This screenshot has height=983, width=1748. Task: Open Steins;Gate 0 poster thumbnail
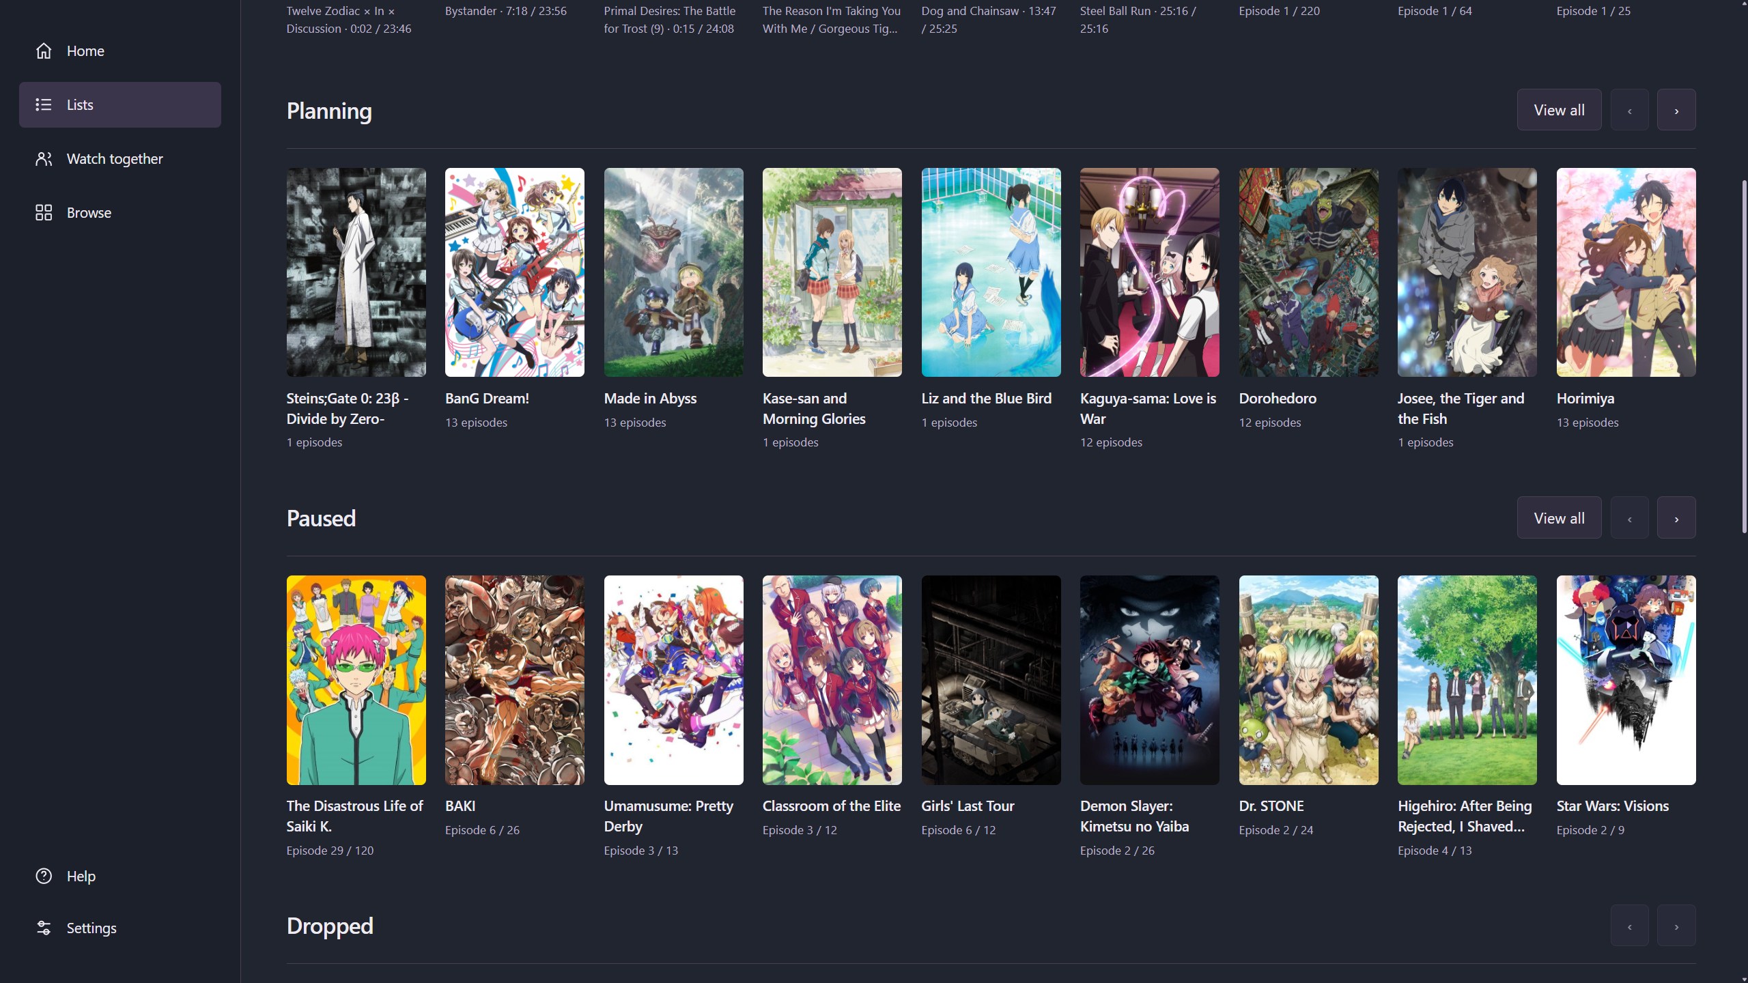click(356, 272)
